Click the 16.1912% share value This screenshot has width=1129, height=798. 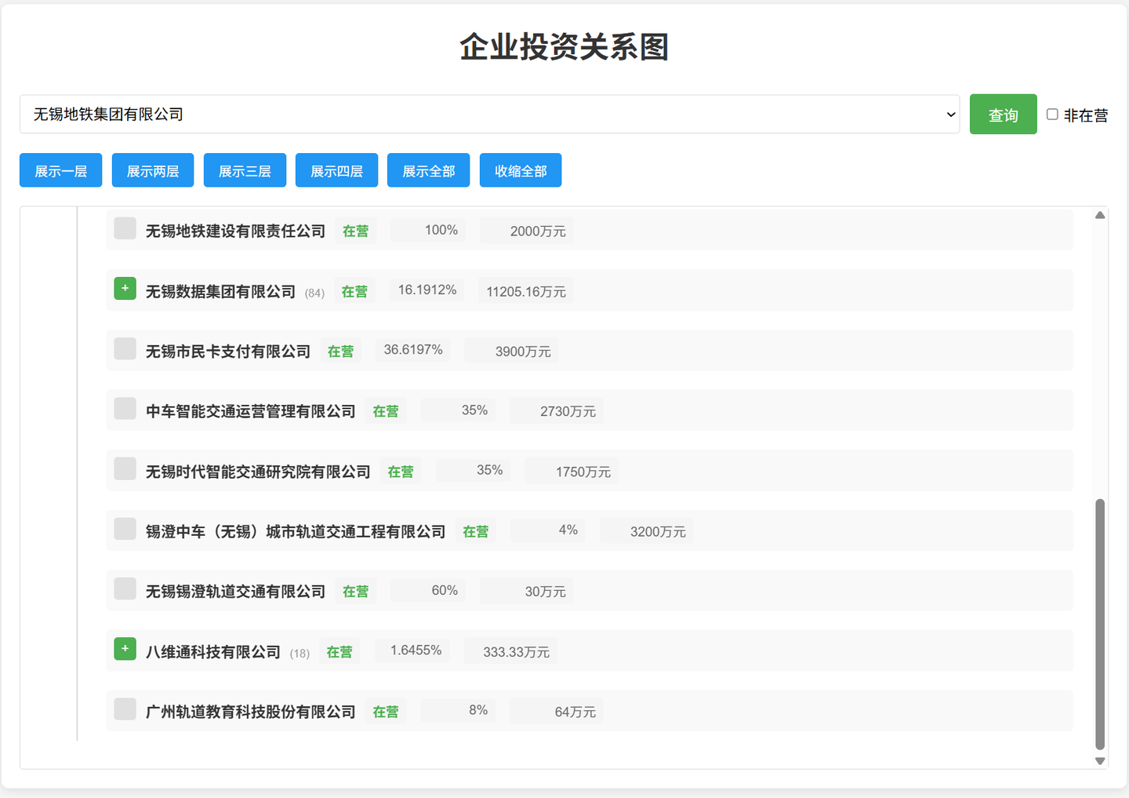(427, 290)
